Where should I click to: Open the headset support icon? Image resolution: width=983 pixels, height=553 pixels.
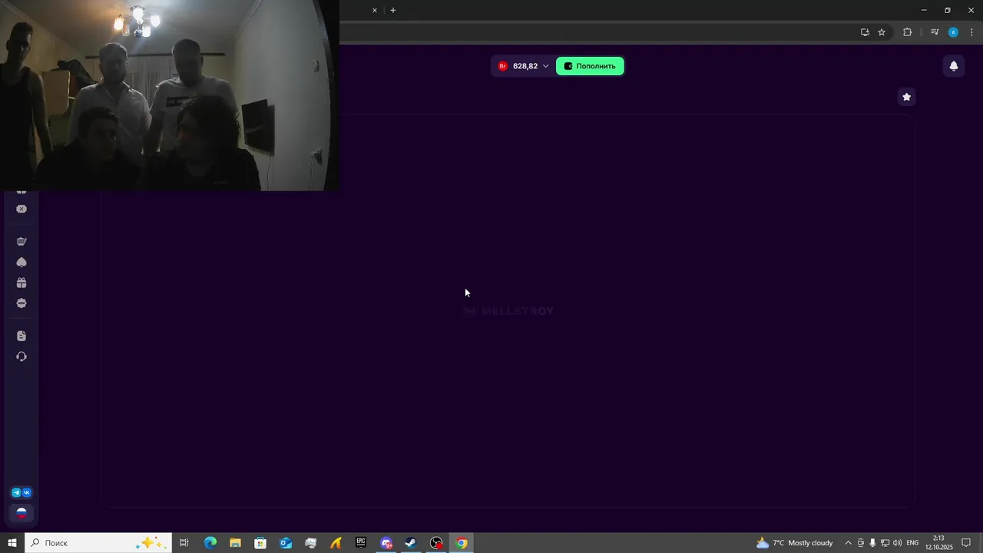coord(22,356)
